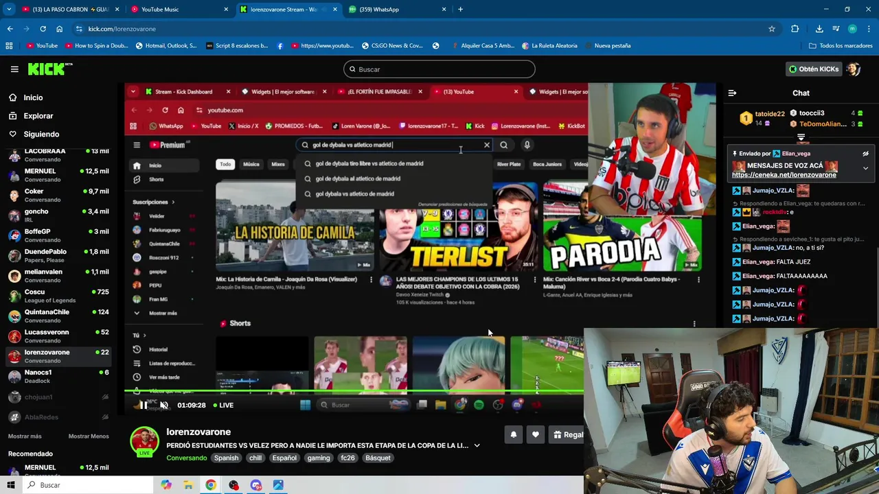This screenshot has width=879, height=494.
Task: Open the YouTube bookmark
Action: tap(42, 46)
